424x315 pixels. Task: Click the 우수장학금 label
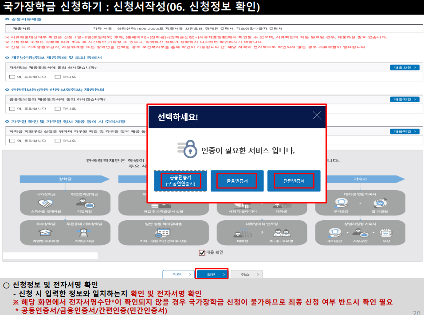point(46,224)
